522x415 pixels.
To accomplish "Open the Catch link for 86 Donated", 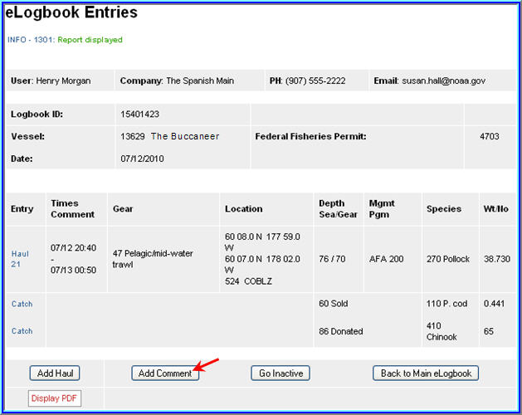I will click(22, 331).
